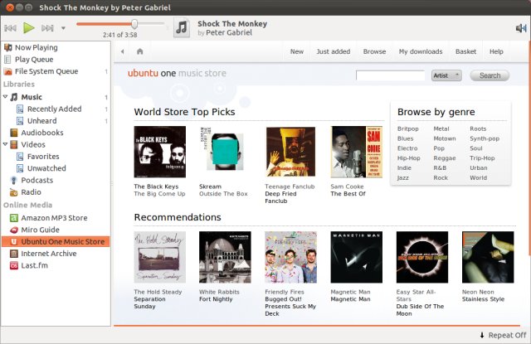Start playback with the green play button
This screenshot has height=344, width=531.
coord(29,27)
